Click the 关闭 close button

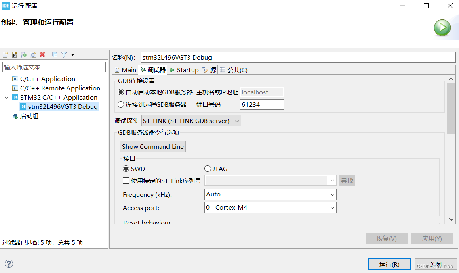(x=436, y=264)
